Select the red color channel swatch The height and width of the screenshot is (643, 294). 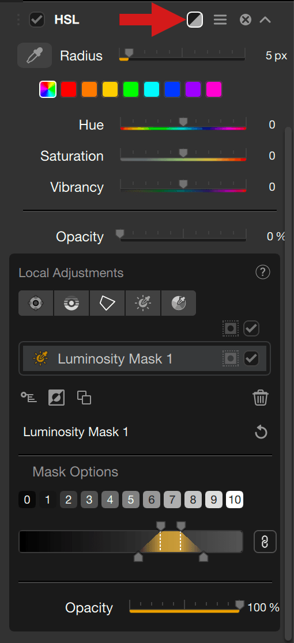click(x=69, y=89)
